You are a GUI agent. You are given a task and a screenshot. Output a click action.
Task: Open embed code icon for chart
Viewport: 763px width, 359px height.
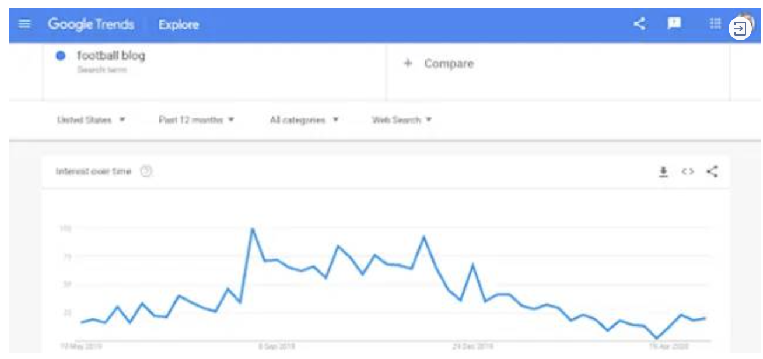(688, 171)
